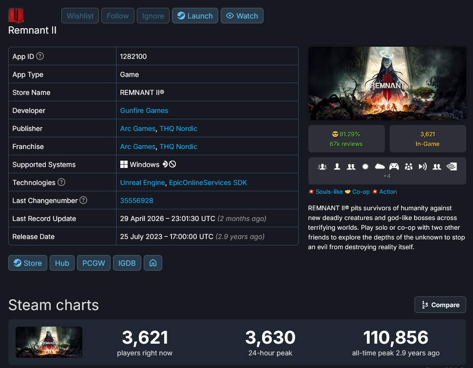
Task: Follow Remnant II
Action: click(x=118, y=16)
